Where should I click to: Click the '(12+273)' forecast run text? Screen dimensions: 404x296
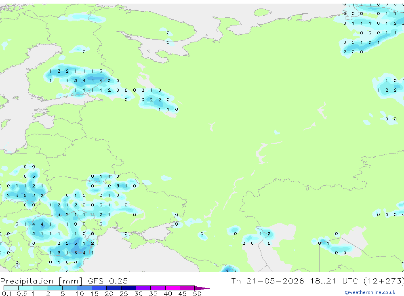coord(384,281)
